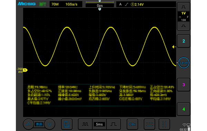207x131 pixels.
Task: Tap the green run status indicator
Action: pos(42,4)
